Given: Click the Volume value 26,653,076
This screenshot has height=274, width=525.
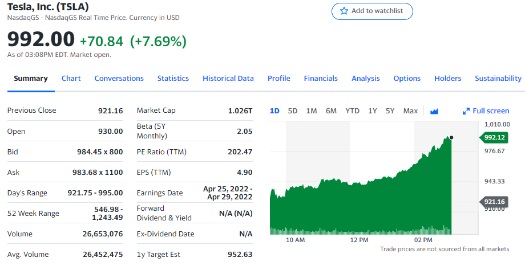Looking at the screenshot, I should click(103, 234).
